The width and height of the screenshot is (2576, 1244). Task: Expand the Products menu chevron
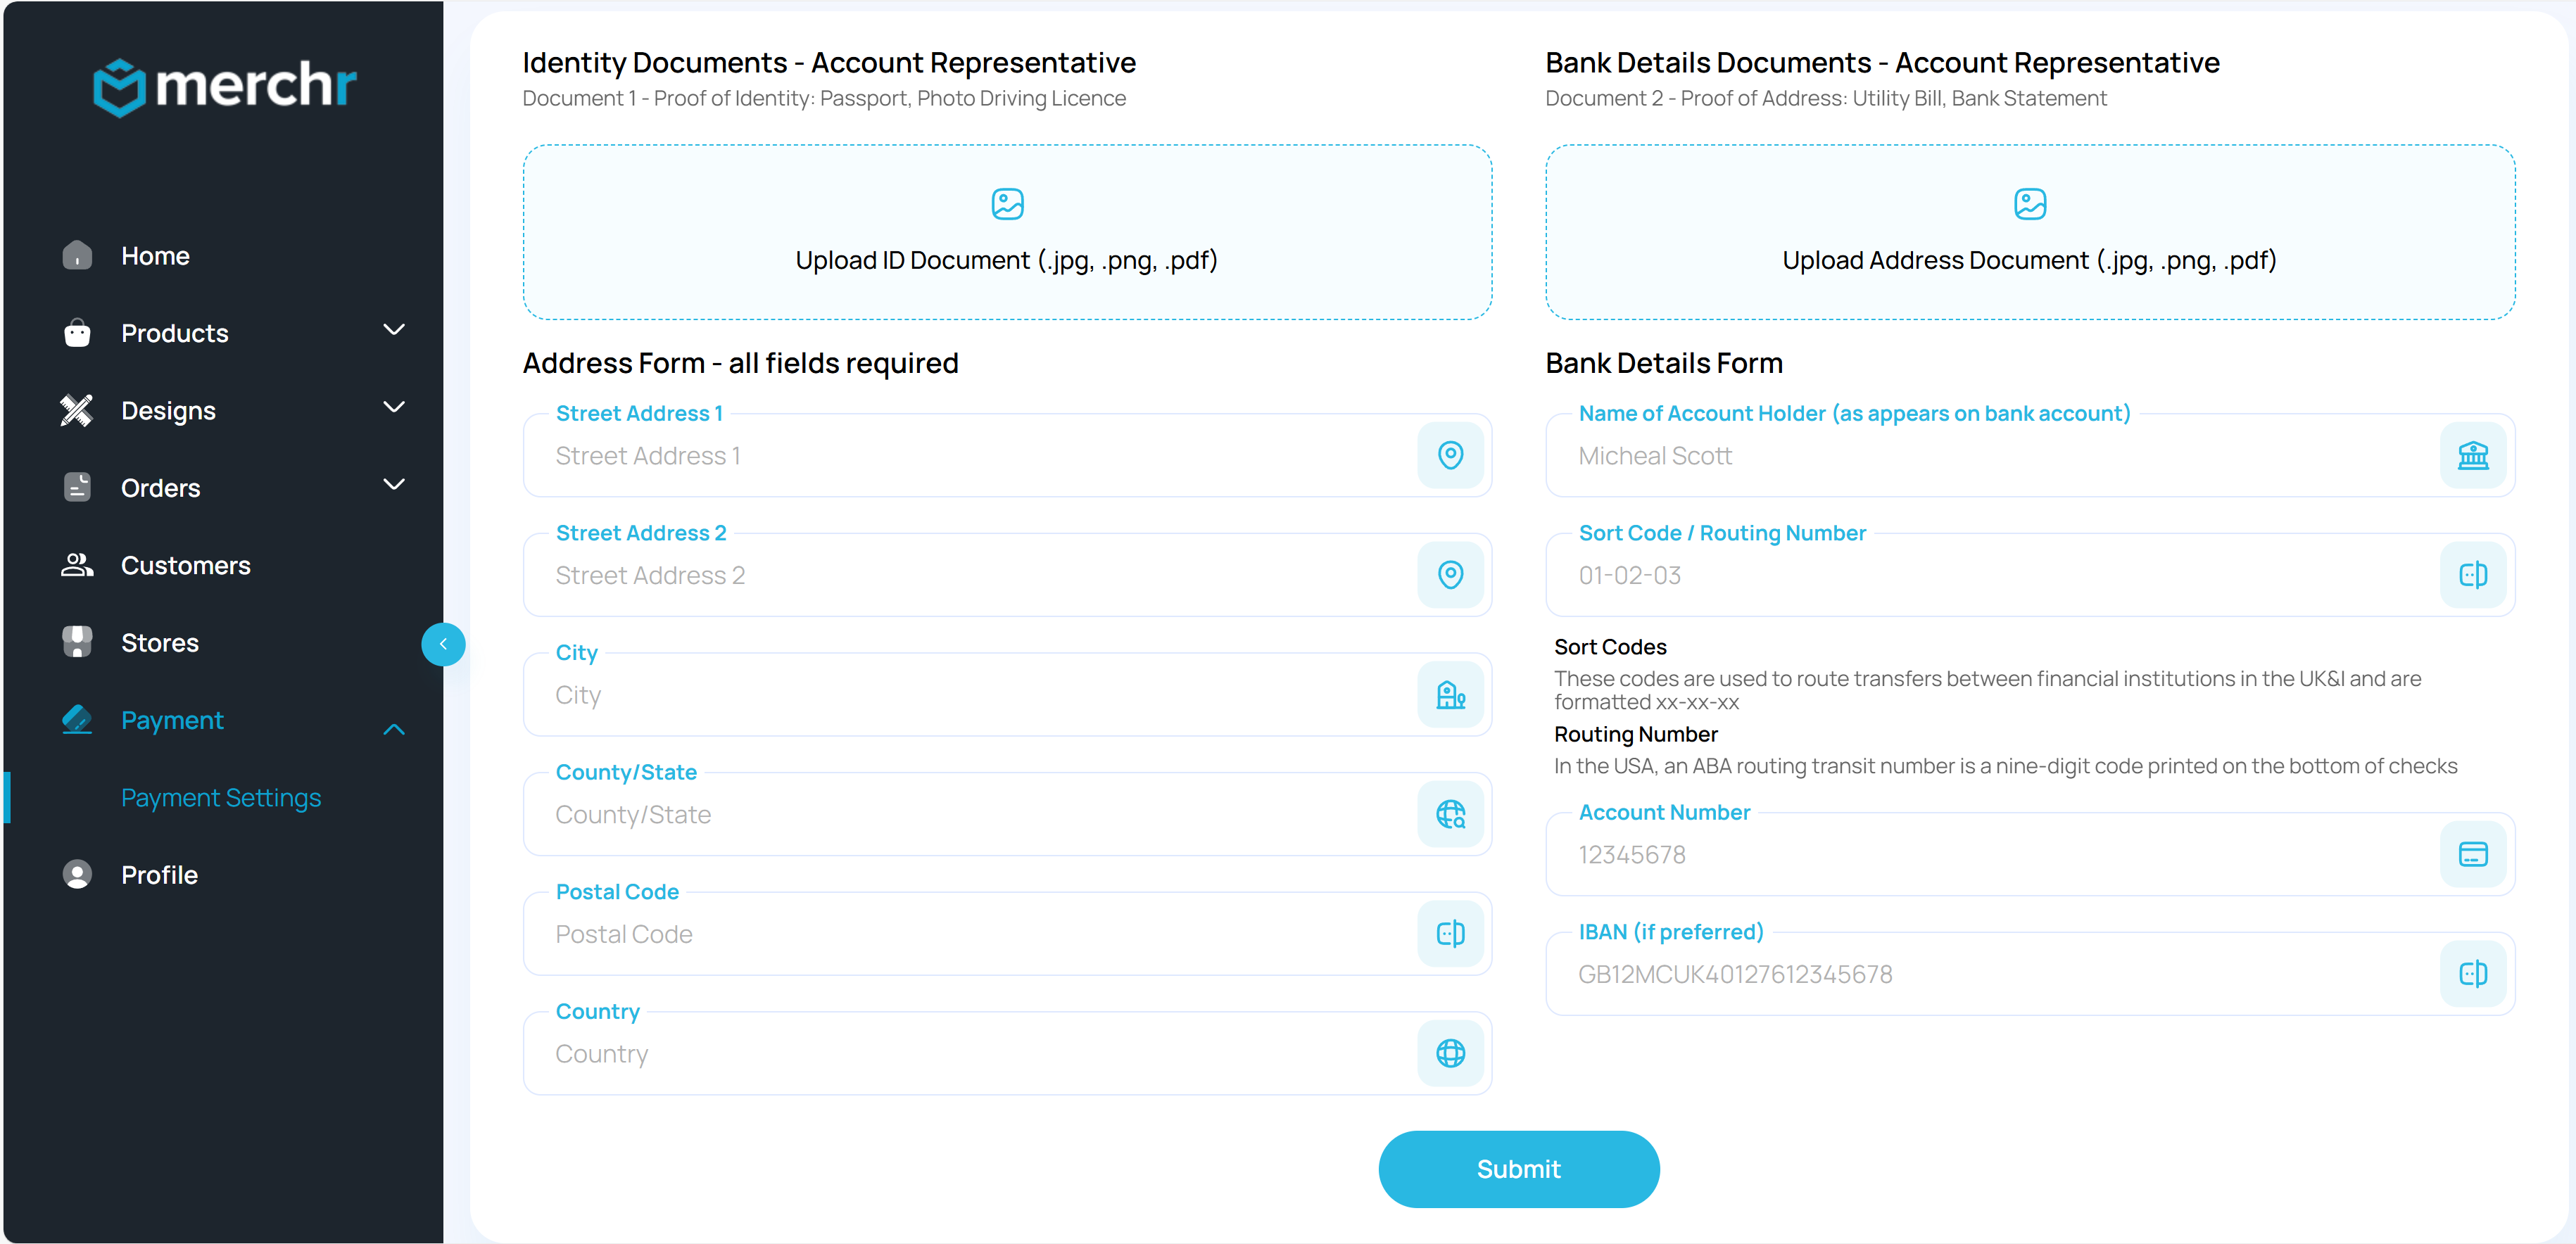(394, 330)
